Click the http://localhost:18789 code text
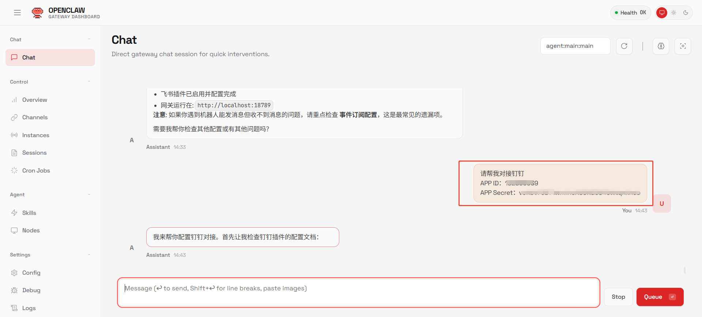 point(234,105)
